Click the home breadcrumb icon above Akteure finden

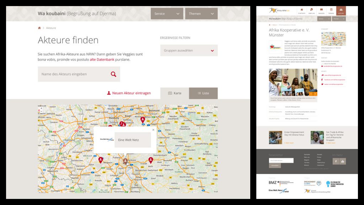(x=39, y=28)
